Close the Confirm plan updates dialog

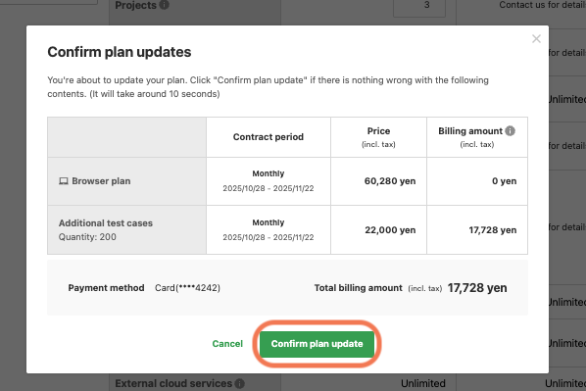536,38
